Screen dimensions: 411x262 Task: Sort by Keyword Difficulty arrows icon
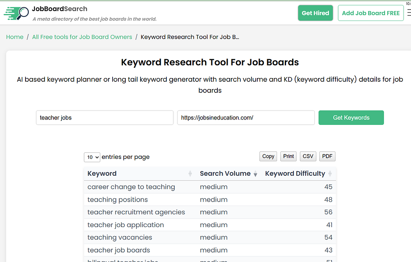pyautogui.click(x=330, y=174)
